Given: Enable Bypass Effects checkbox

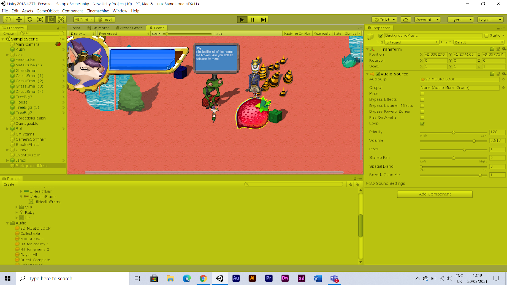Looking at the screenshot, I should [422, 100].
